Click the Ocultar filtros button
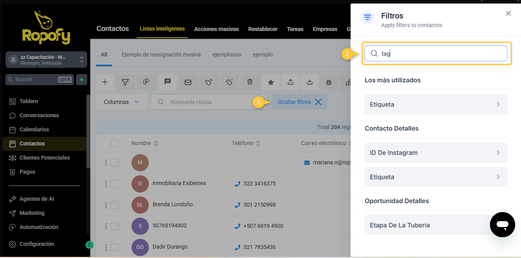This screenshot has height=258, width=521. coord(300,102)
